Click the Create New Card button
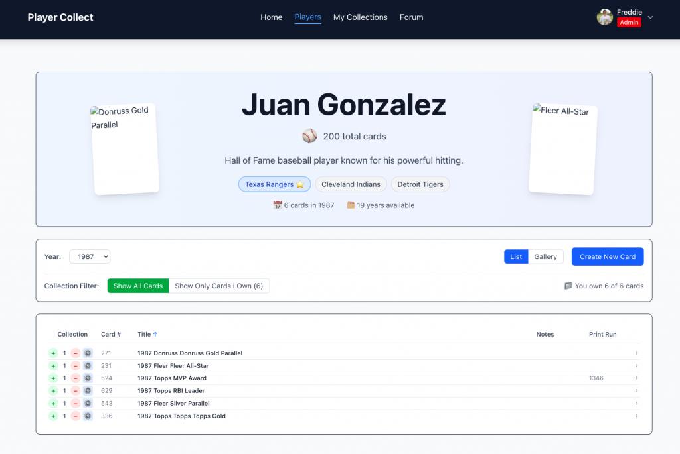680x454 pixels. tap(607, 257)
